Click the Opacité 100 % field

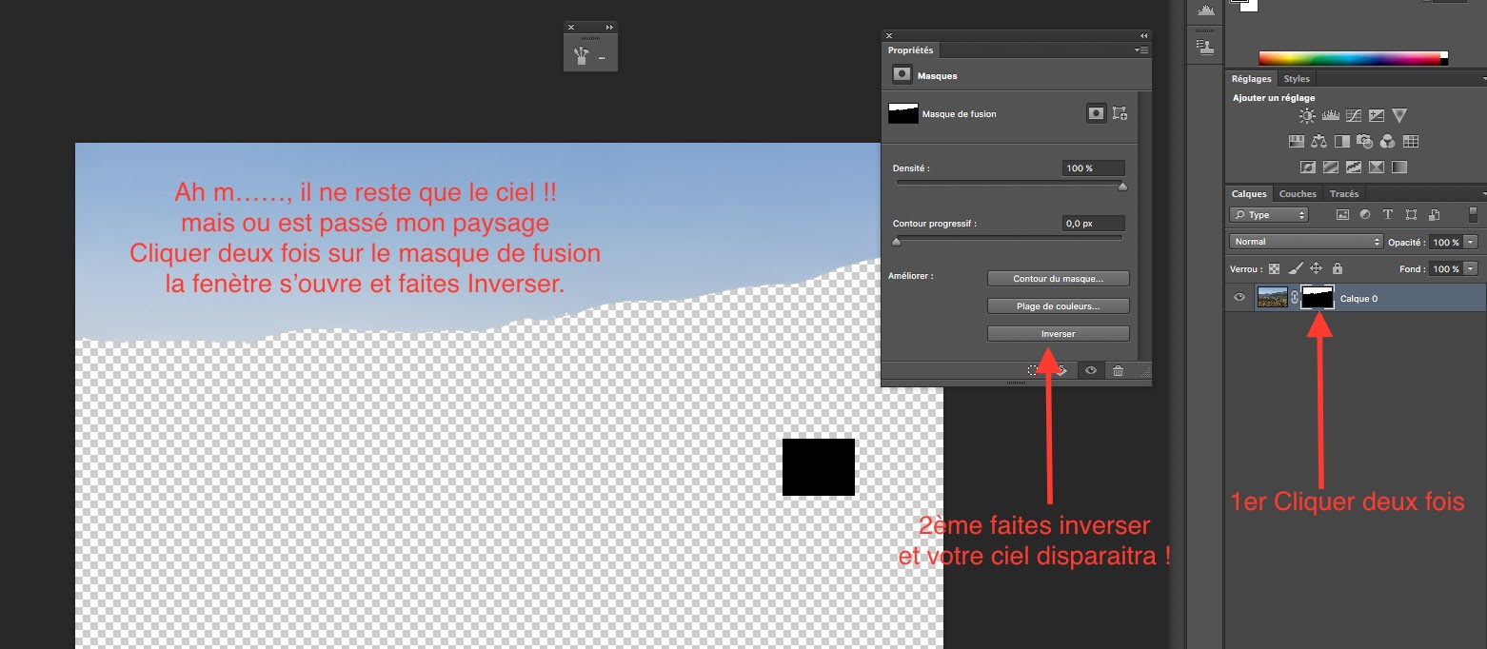click(1444, 243)
